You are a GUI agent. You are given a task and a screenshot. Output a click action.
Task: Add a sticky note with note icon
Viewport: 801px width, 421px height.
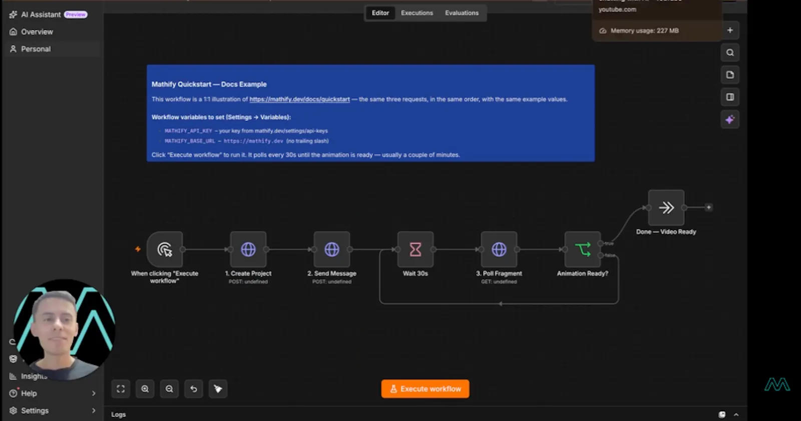pos(730,75)
